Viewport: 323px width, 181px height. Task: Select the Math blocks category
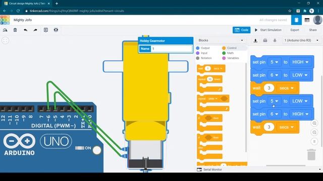pyautogui.click(x=228, y=53)
